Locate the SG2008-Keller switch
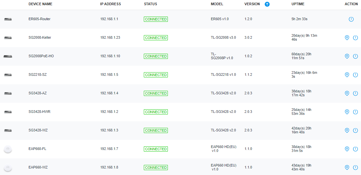This screenshot has height=175, width=361. [347, 38]
